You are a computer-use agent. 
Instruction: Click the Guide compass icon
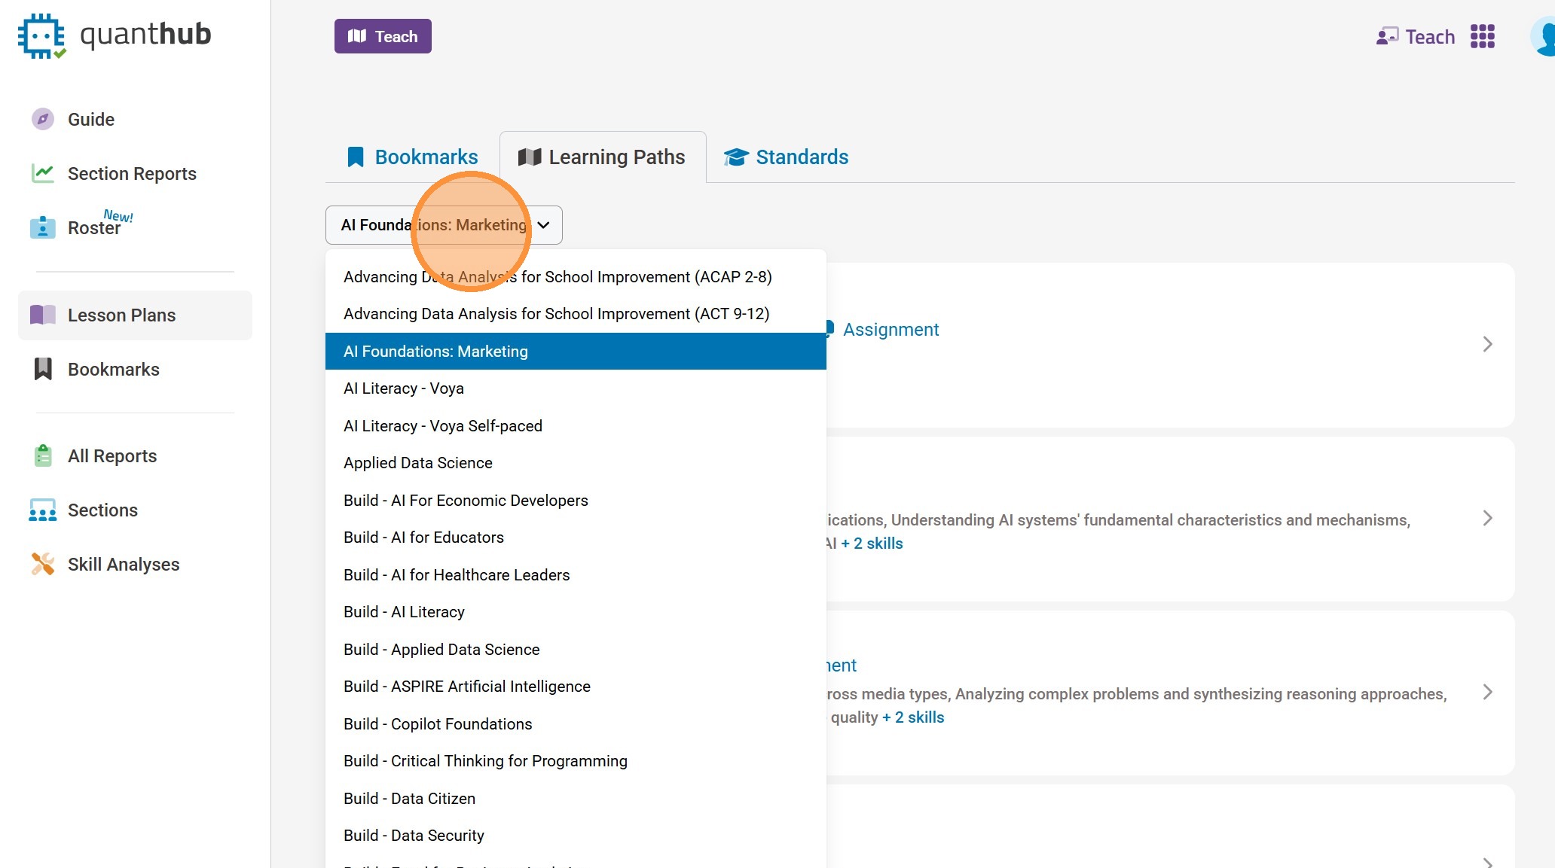(x=43, y=119)
